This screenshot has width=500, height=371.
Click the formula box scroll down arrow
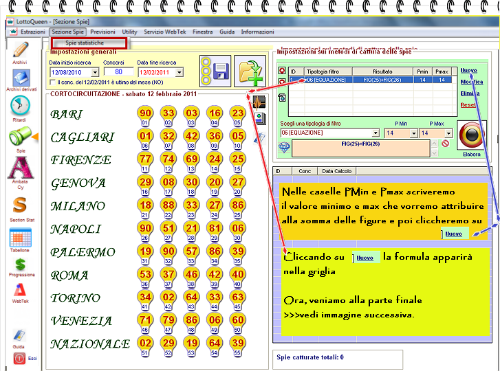[x=434, y=153]
